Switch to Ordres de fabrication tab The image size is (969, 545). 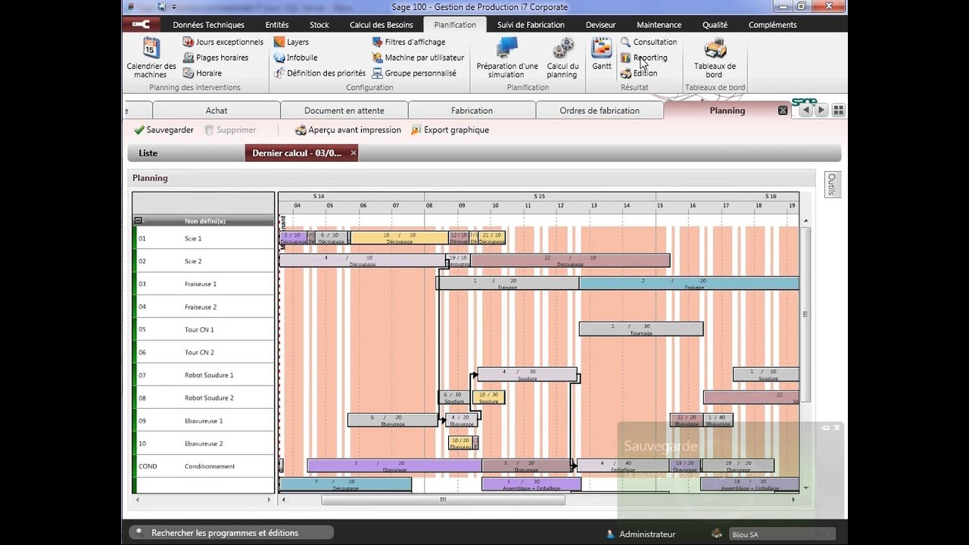(600, 111)
